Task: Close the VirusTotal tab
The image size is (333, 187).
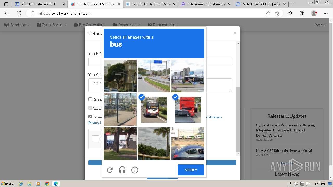Action: coord(64,4)
